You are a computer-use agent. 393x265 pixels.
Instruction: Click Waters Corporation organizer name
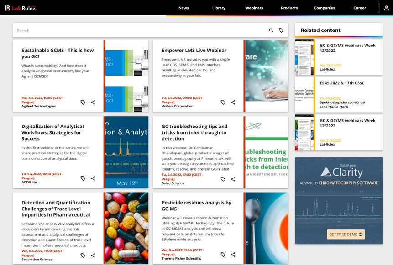tap(178, 106)
